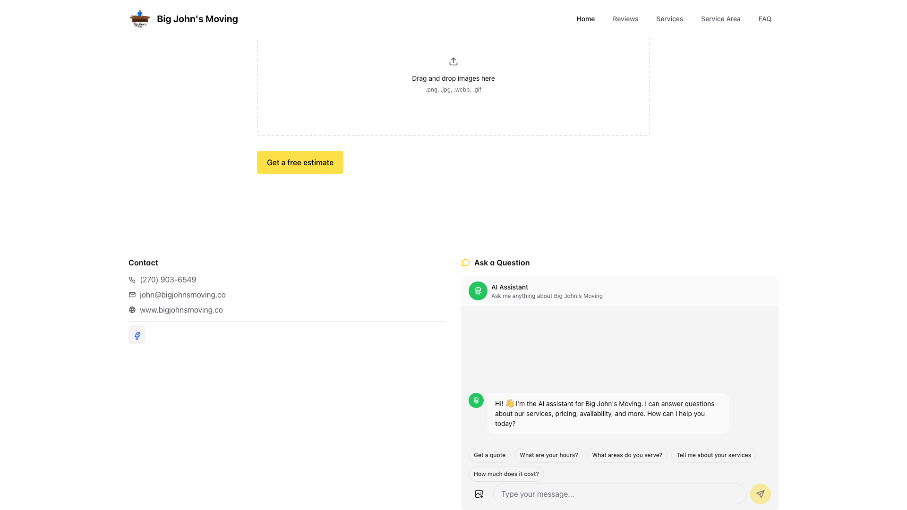Click the upload arrow icon above drag-and-drop area
This screenshot has height=510, width=907.
point(453,61)
